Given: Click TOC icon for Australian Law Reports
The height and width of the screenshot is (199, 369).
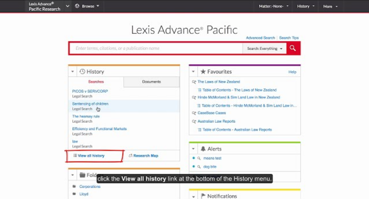Looking at the screenshot, I should (200, 130).
